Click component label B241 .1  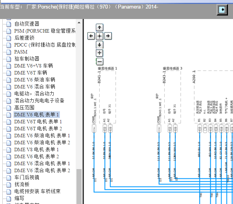click(x=99, y=77)
